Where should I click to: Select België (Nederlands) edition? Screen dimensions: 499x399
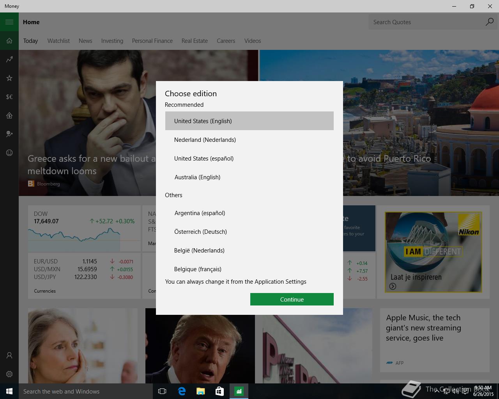pos(249,250)
